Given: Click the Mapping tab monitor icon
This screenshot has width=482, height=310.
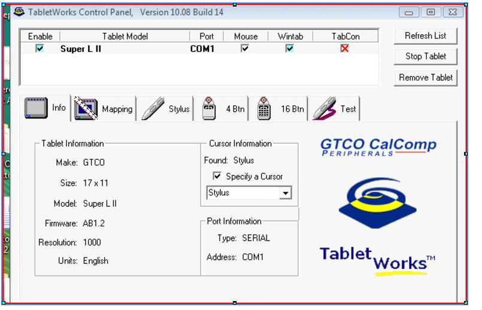Looking at the screenshot, I should [86, 109].
